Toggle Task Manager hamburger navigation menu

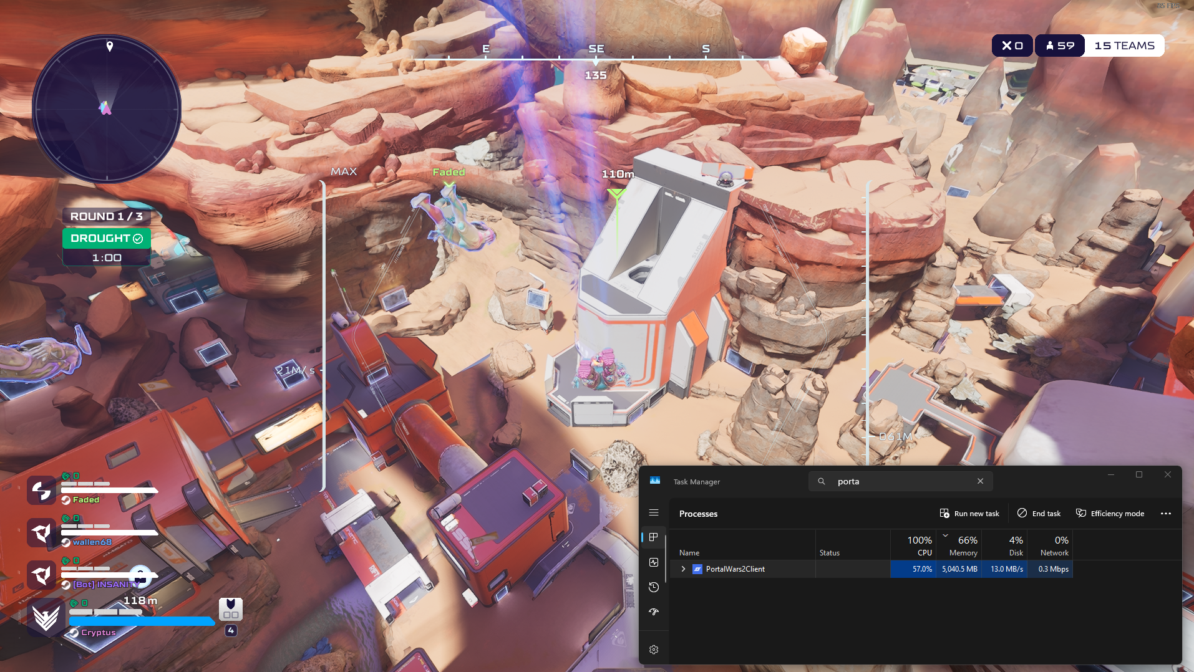[x=654, y=512]
